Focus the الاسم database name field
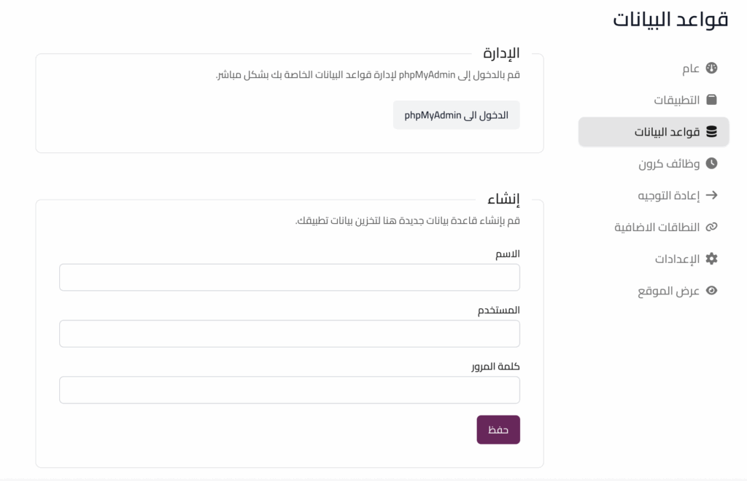The image size is (747, 481). point(289,278)
